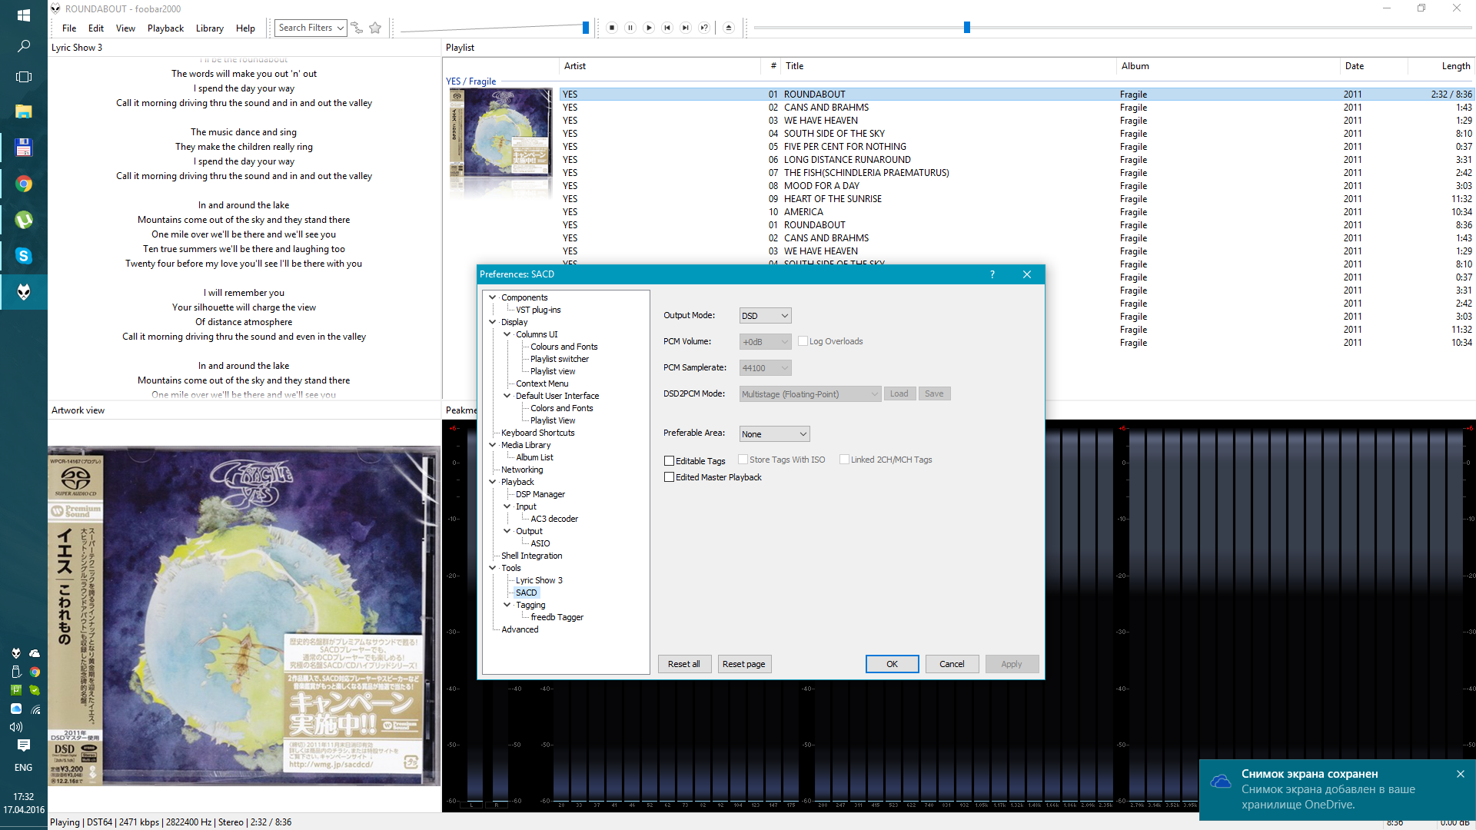Click the seekbar position handle
Screen dimensions: 1476x830
[x=967, y=28]
